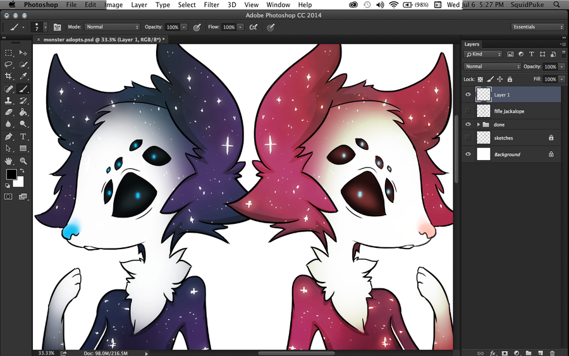Screen dimensions: 569x356
Task: Select the Paint Bucket tool
Action: pos(23,112)
